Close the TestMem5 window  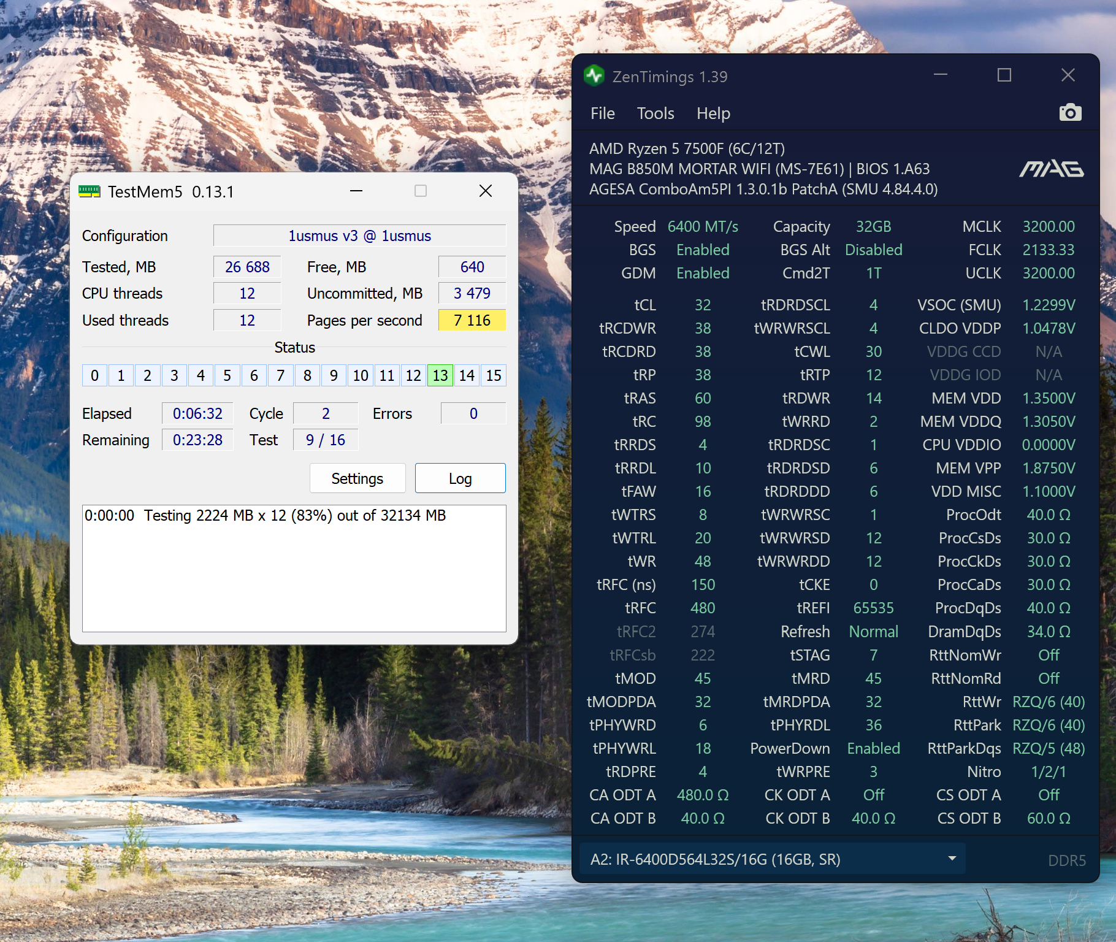pos(486,191)
